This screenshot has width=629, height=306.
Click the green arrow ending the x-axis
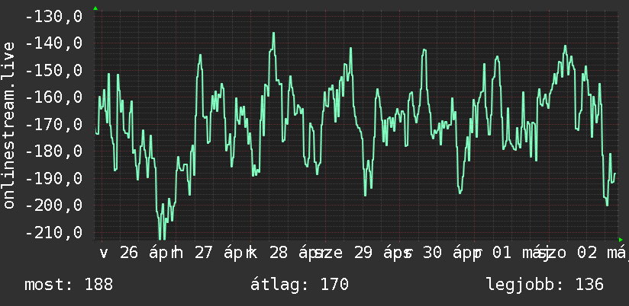pyautogui.click(x=621, y=240)
